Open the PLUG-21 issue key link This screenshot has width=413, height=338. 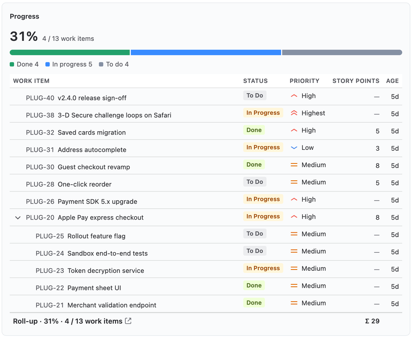pos(50,305)
